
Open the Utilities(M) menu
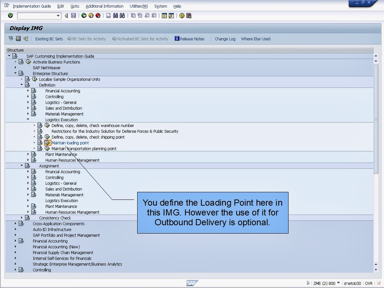coord(139,6)
